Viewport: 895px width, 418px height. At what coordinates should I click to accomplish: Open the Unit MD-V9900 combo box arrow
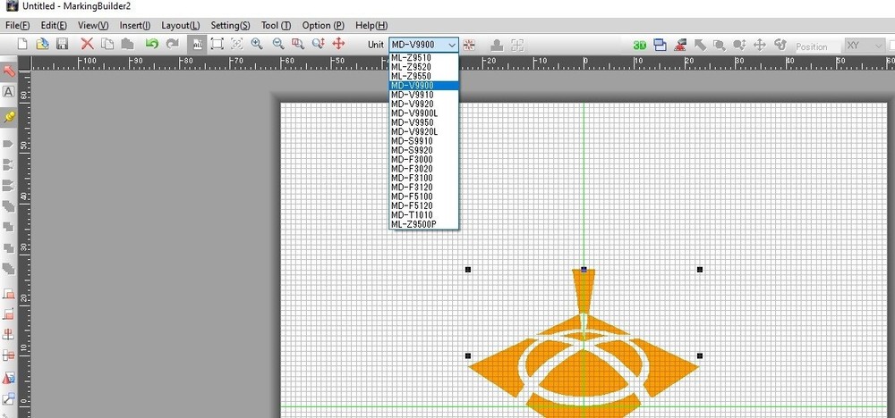[x=452, y=45]
